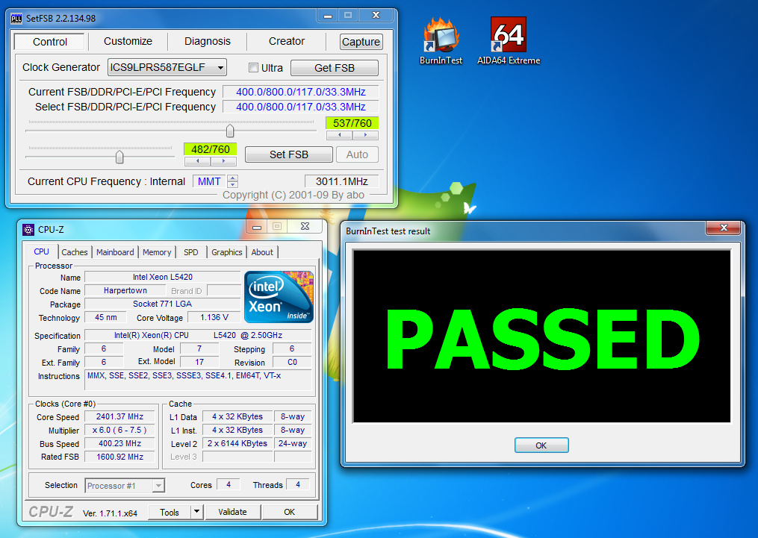Click the Tools button in CPU-Z

[170, 512]
